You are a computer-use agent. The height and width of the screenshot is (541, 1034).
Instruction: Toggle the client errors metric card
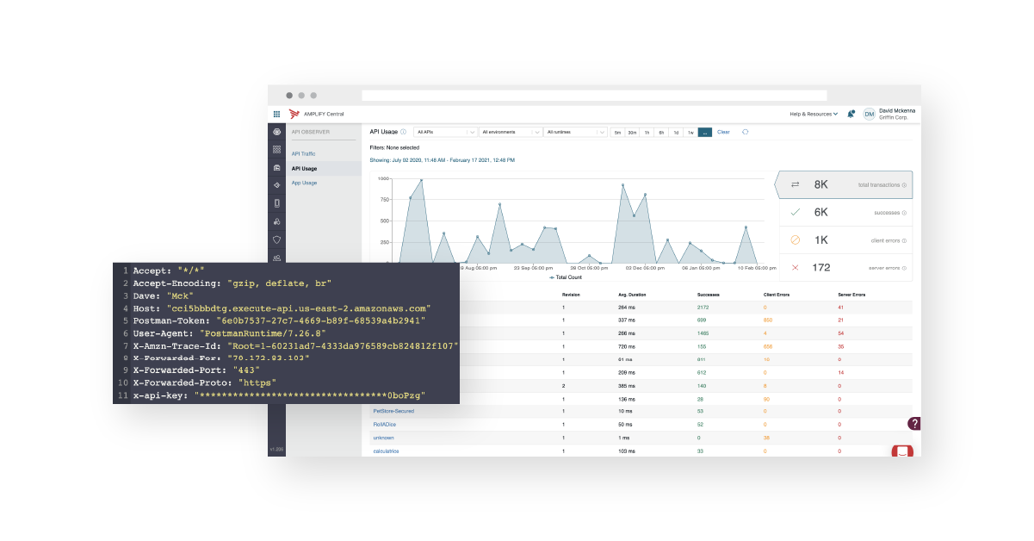click(x=845, y=239)
